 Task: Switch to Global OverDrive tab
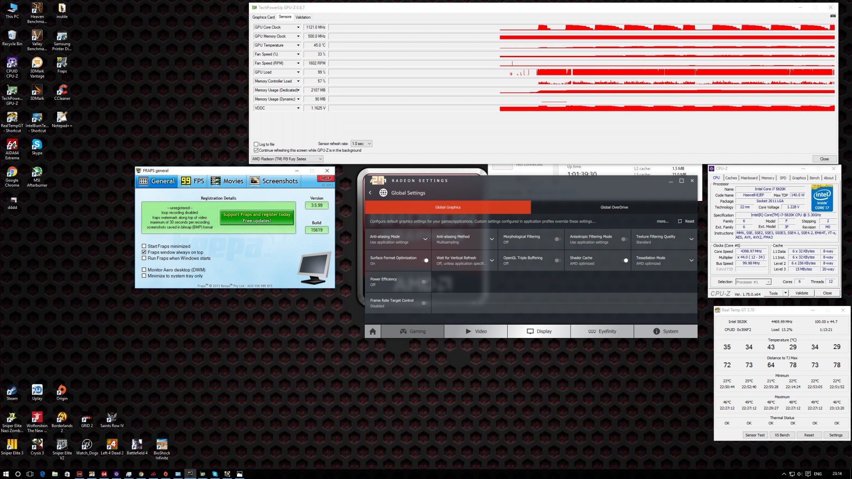[x=614, y=207]
